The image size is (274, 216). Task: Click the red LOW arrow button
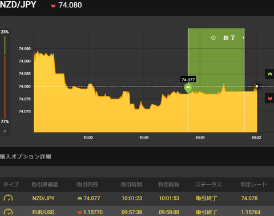click(x=269, y=98)
